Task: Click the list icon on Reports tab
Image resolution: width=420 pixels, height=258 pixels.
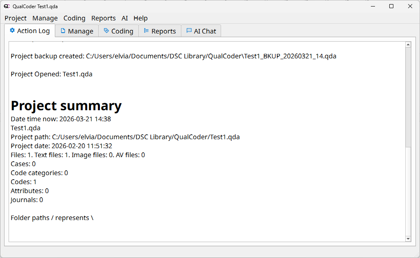Action: [146, 31]
